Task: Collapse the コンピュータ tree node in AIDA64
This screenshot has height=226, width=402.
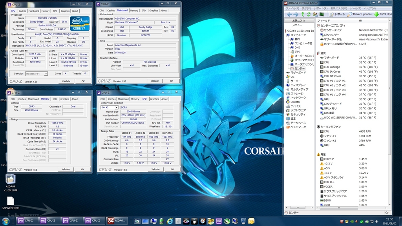Action: (x=287, y=35)
